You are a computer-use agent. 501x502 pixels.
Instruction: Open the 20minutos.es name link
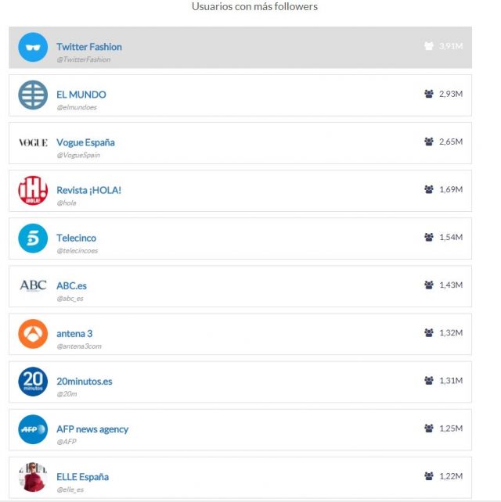pos(85,382)
